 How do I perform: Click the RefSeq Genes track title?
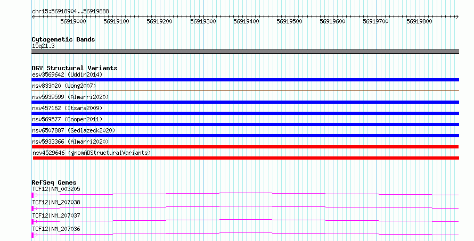(54, 182)
